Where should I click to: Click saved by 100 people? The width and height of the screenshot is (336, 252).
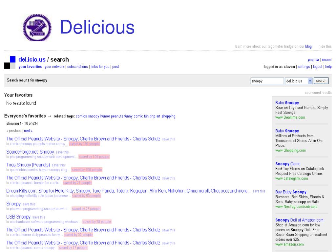coord(87,170)
